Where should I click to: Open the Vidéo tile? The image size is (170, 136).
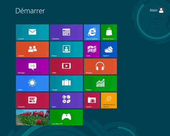click(x=67, y=67)
